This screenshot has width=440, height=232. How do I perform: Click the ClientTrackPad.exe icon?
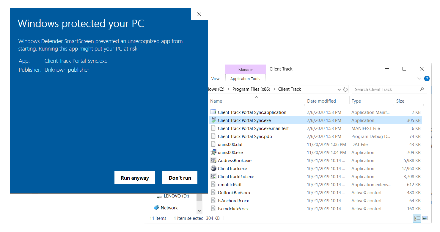(213, 176)
